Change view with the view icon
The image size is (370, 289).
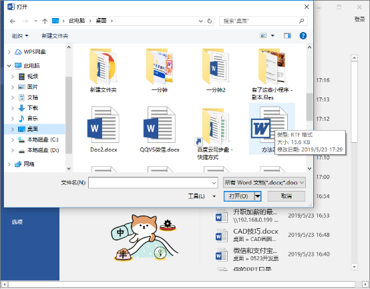pyautogui.click(x=263, y=35)
